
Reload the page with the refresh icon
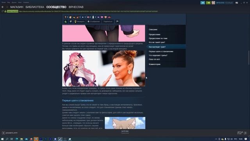[2, 11]
